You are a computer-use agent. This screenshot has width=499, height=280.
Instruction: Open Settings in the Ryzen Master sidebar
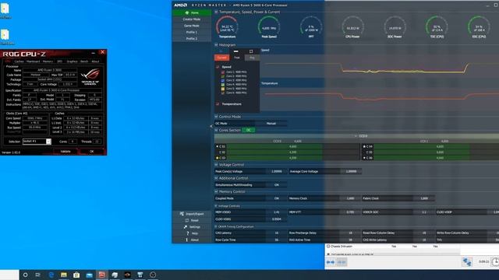click(192, 227)
